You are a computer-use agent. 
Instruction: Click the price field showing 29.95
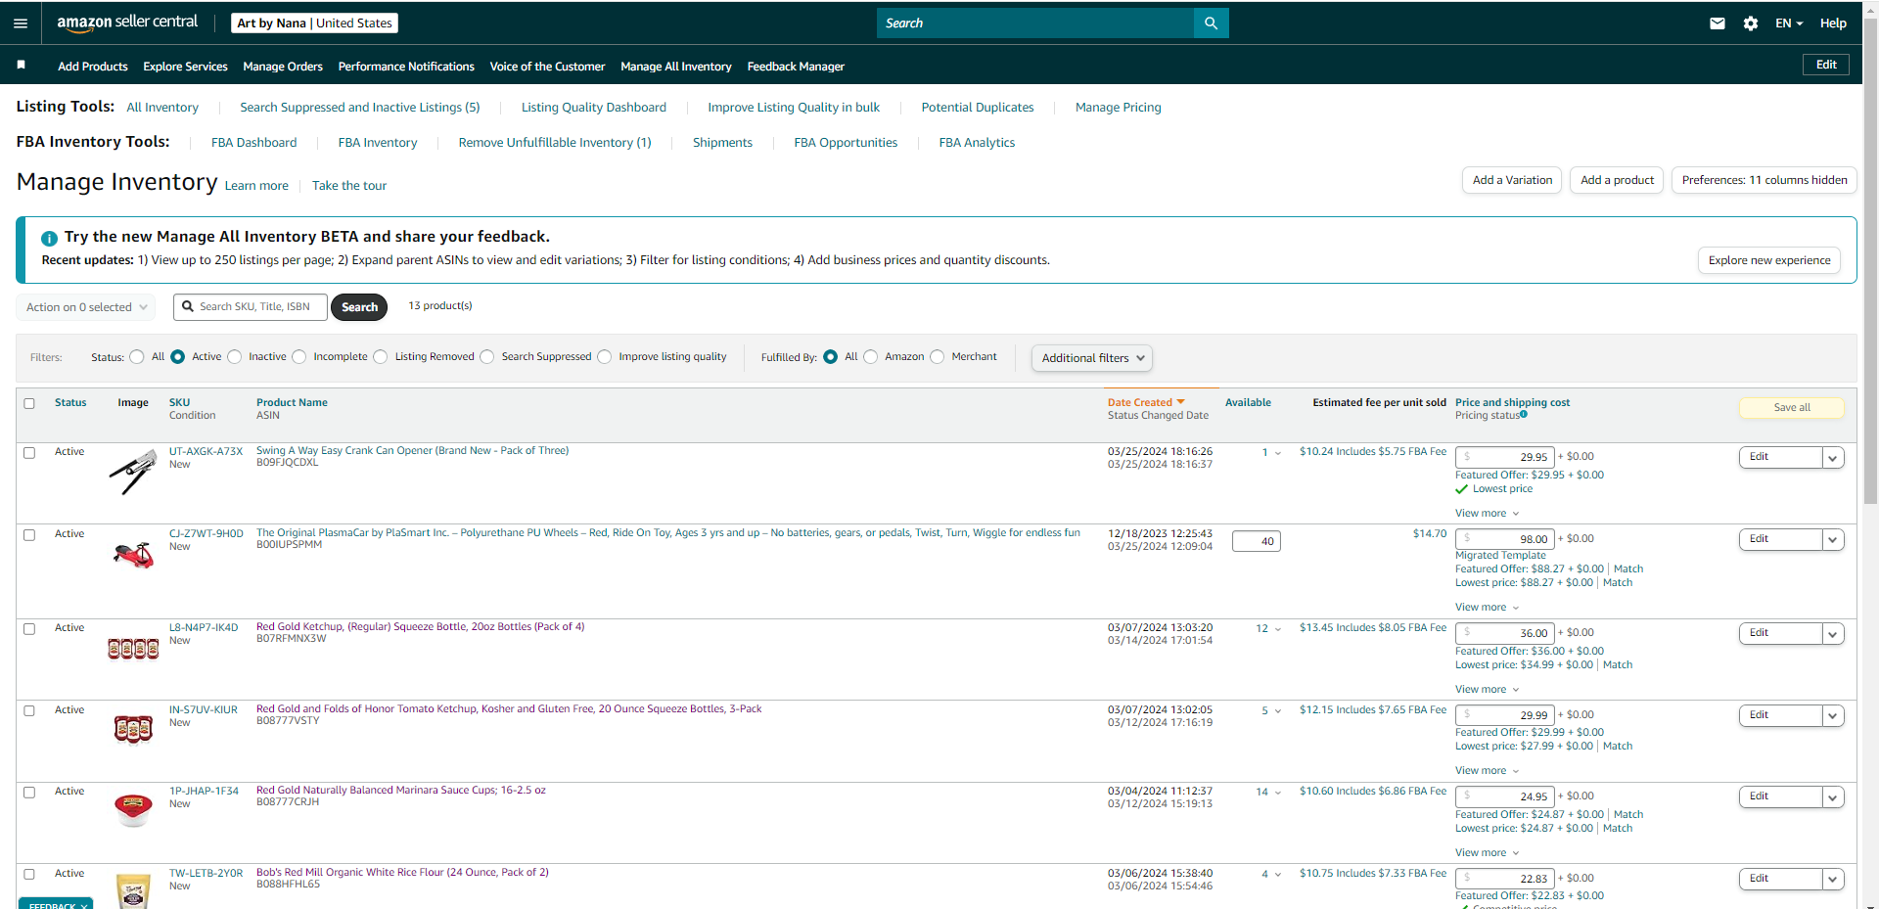tap(1505, 457)
